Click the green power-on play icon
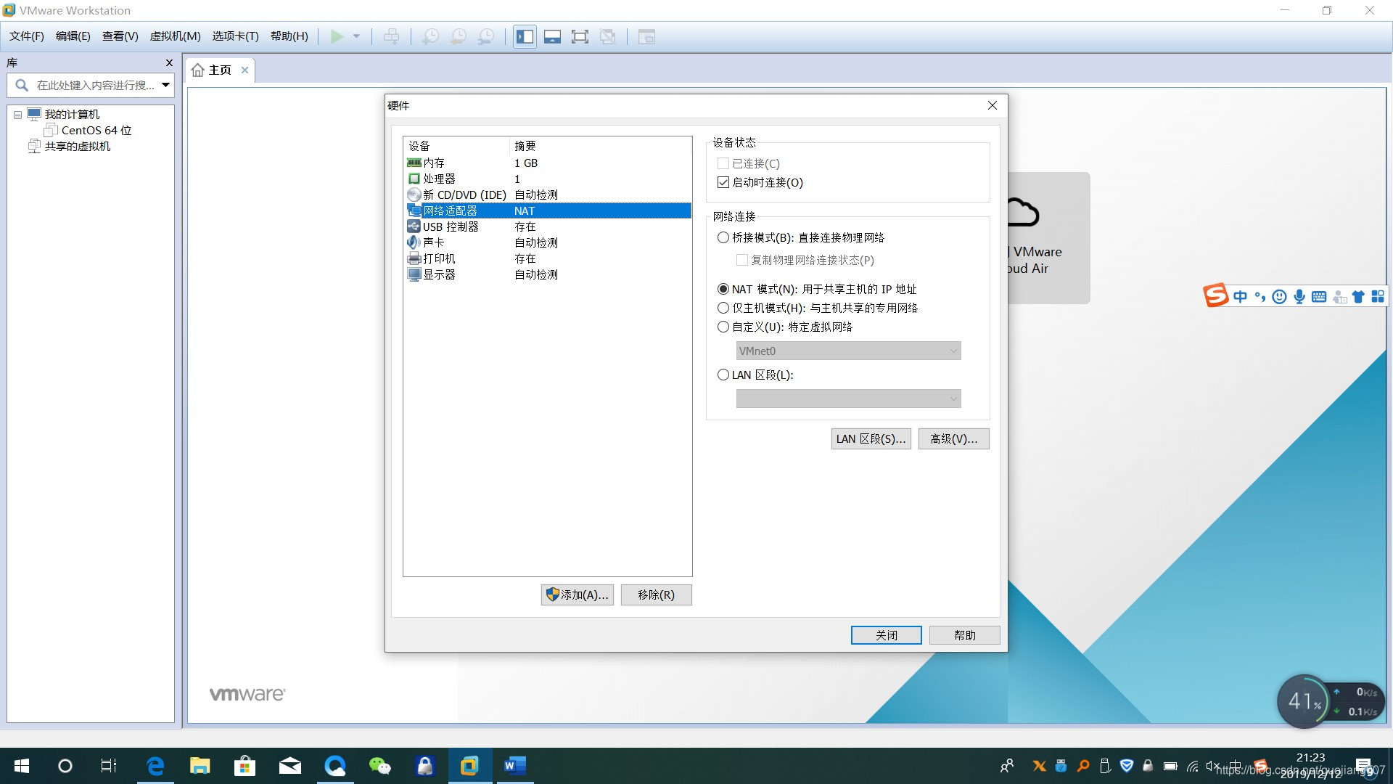The width and height of the screenshot is (1393, 784). tap(337, 36)
